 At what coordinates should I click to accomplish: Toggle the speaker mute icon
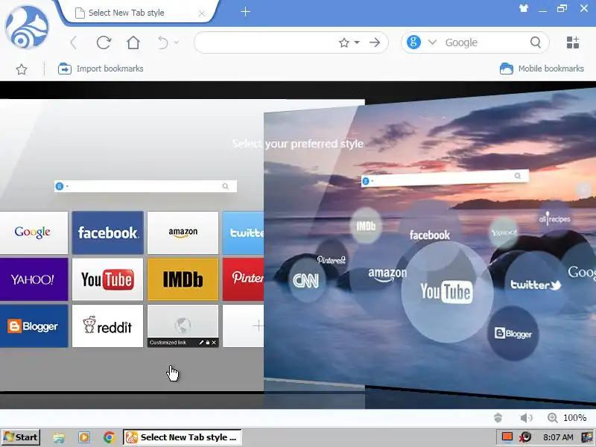(x=526, y=418)
